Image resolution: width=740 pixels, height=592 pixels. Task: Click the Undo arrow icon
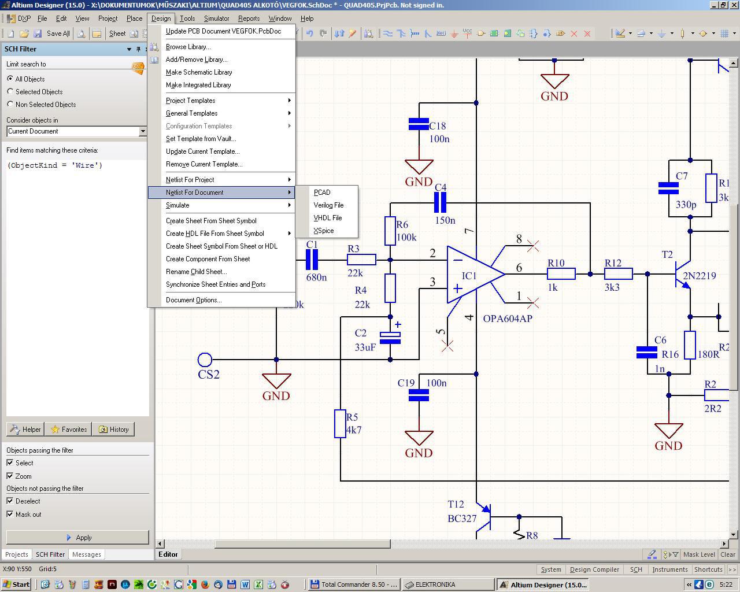(x=310, y=34)
